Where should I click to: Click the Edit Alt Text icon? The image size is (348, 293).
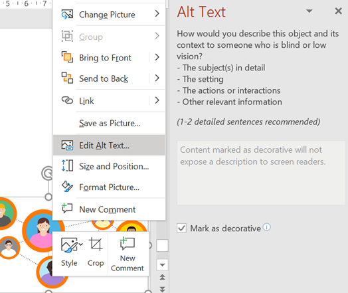67,145
